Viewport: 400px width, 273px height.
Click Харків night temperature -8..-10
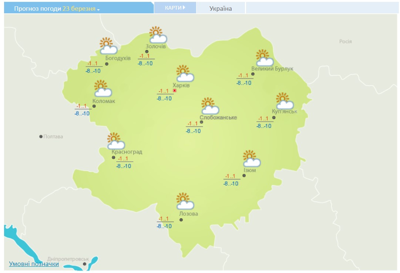[164, 98]
